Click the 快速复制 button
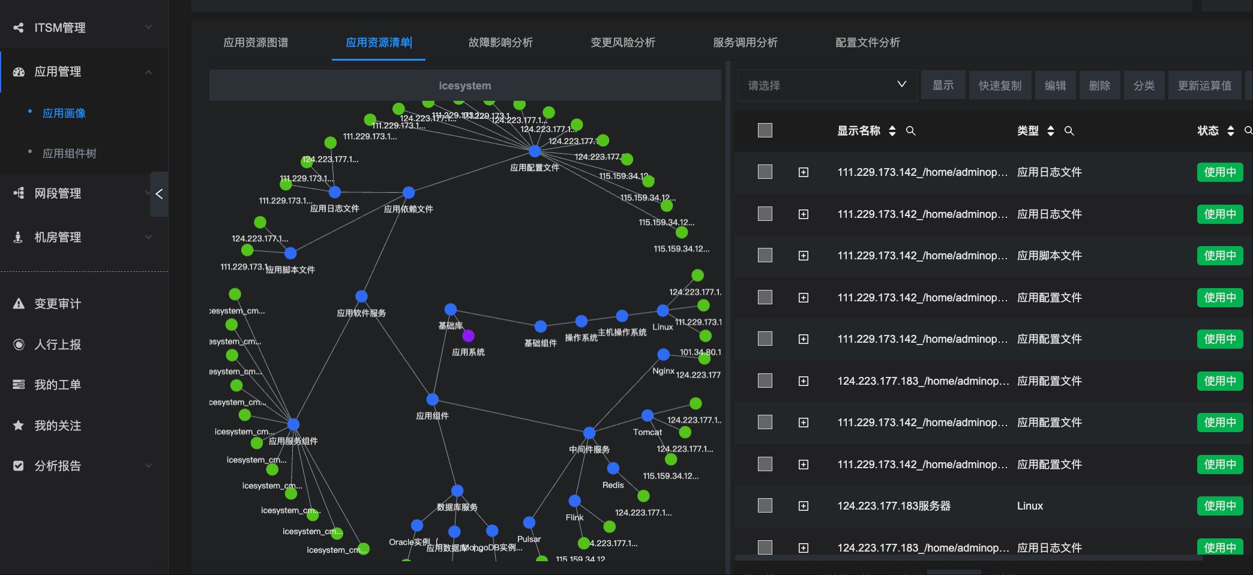 999,85
